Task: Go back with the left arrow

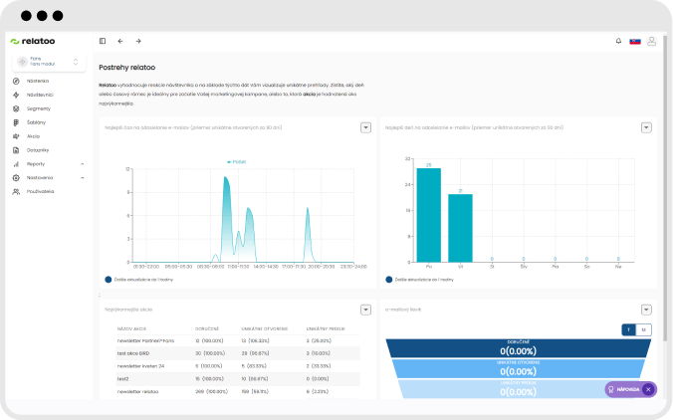Action: pos(120,41)
